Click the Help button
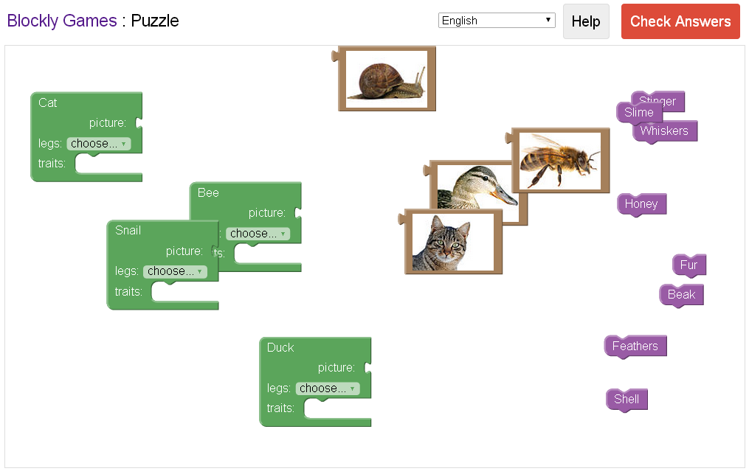 [x=586, y=21]
